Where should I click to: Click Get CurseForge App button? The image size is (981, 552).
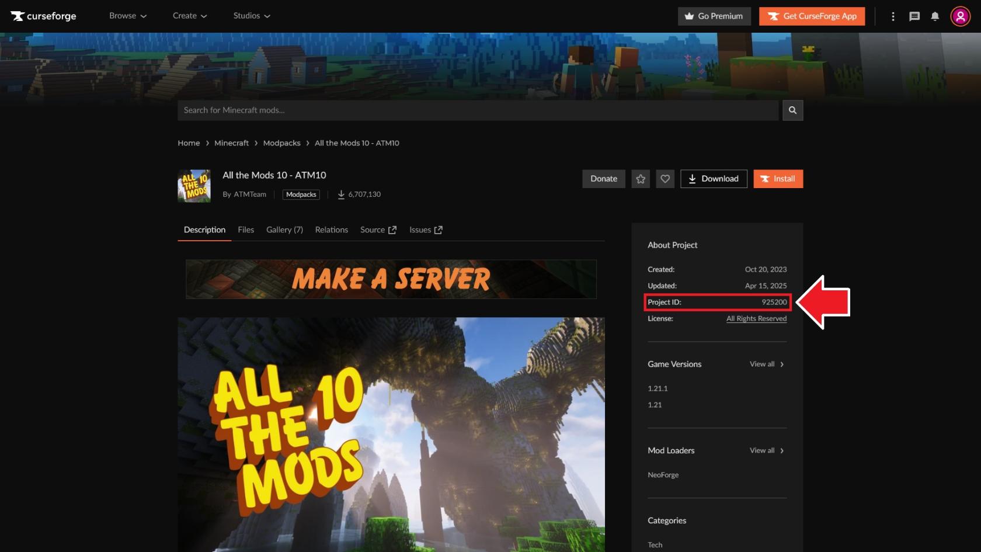pos(812,16)
